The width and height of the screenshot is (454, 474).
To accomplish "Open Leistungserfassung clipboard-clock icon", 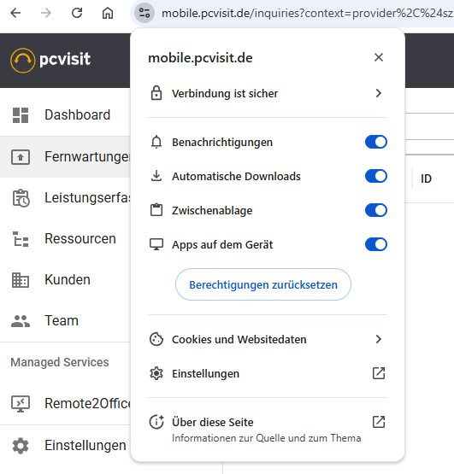I will point(21,198).
